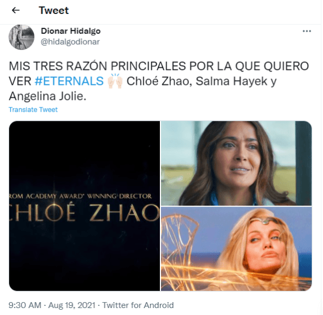Open Dionar Hidalgo's circular profile avatar
Image resolution: width=323 pixels, height=315 pixels.
22,37
